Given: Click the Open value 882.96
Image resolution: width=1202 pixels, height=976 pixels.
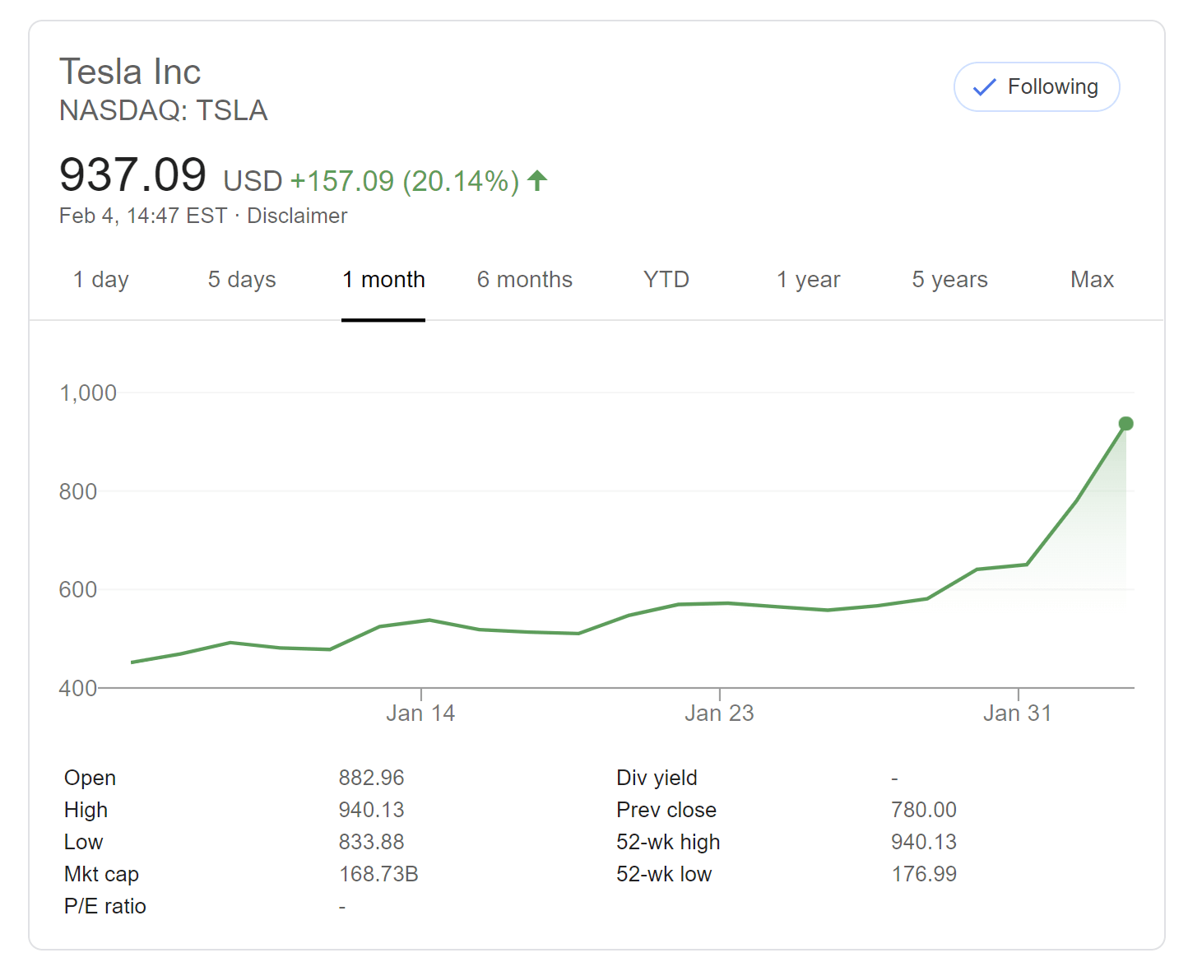Looking at the screenshot, I should click(x=372, y=778).
